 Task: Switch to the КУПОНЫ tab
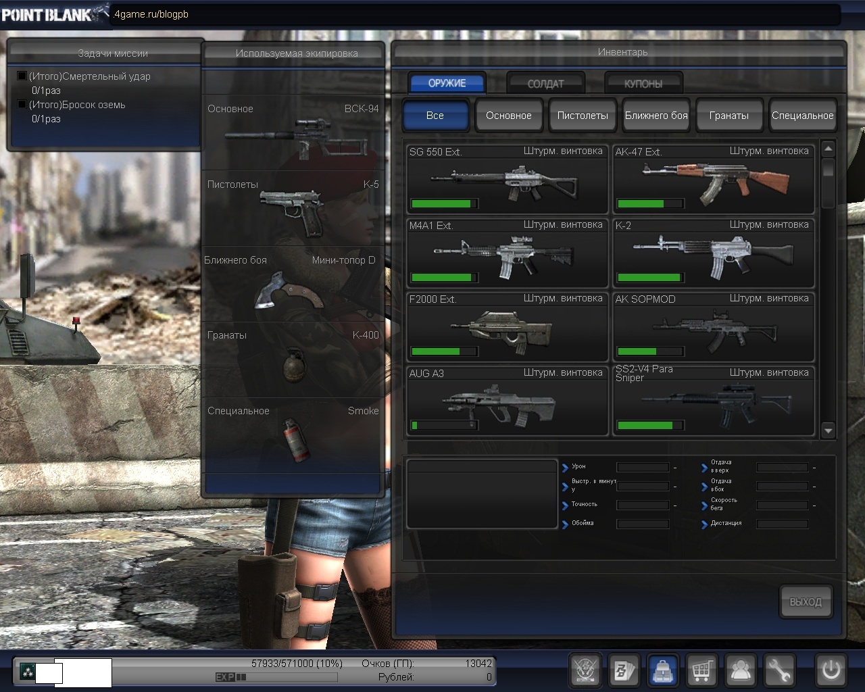[643, 84]
